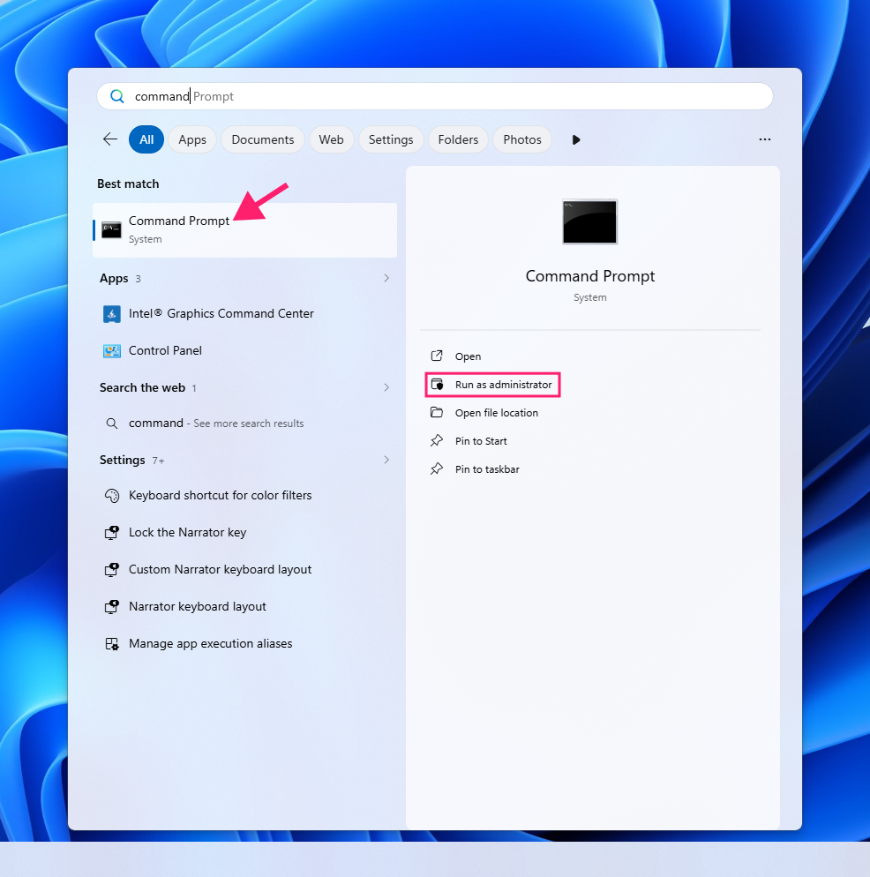This screenshot has height=877, width=870.
Task: Click the web search magnifier next to command
Action: pos(112,424)
